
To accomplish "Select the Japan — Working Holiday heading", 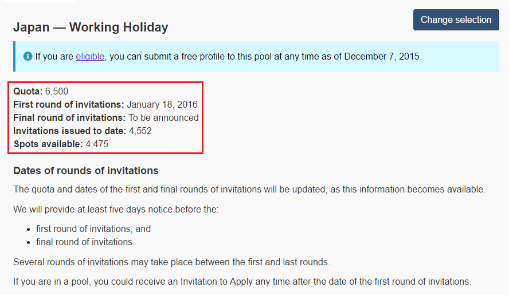I will [91, 27].
